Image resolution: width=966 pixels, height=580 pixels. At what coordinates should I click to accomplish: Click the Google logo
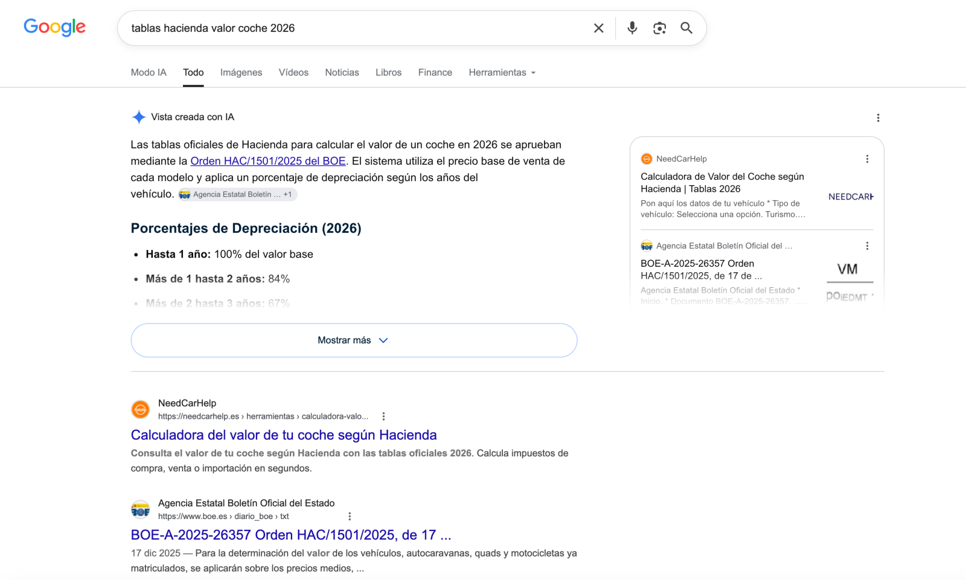[x=54, y=27]
